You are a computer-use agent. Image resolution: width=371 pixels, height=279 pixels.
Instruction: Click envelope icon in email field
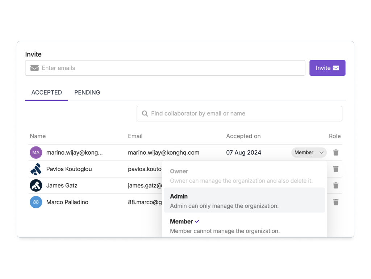[x=34, y=68]
